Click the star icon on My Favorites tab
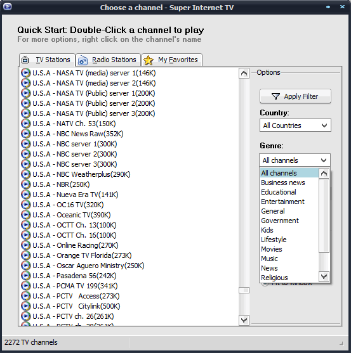 coord(149,60)
